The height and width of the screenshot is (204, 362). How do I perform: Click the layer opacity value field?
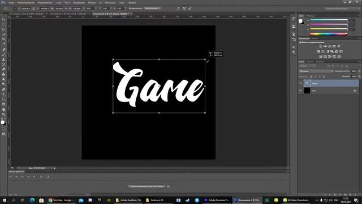pos(354,71)
